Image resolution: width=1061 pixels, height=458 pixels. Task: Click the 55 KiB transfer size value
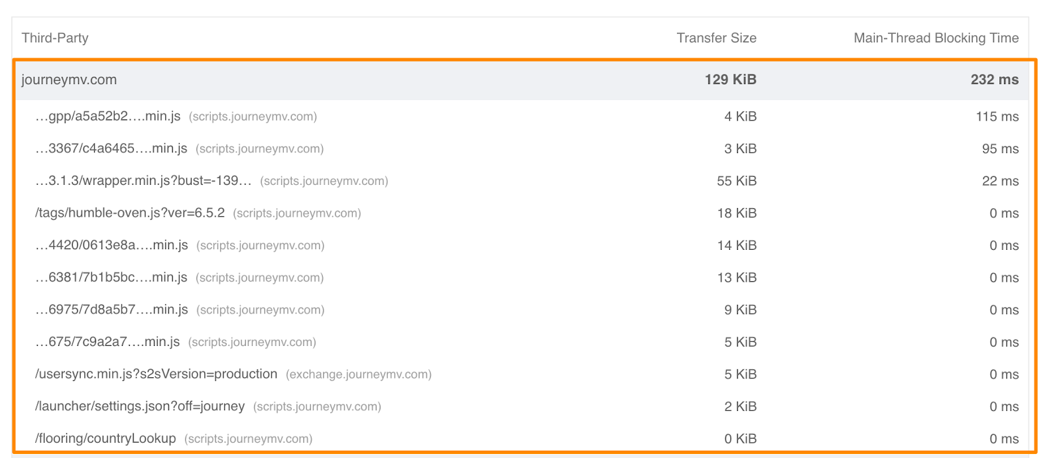(736, 181)
